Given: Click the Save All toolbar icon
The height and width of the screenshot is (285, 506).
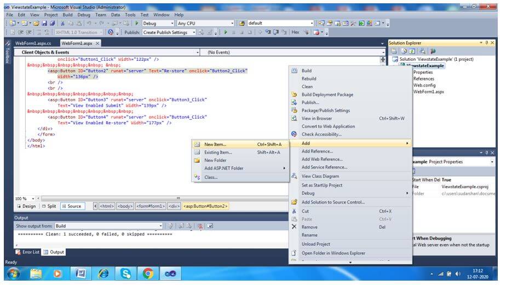Looking at the screenshot, I should click(x=52, y=24).
